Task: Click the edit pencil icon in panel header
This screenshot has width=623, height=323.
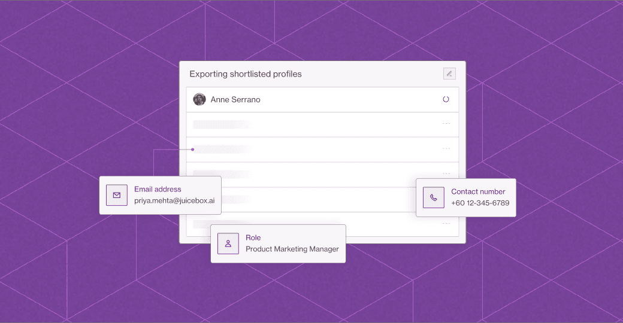Action: 449,74
